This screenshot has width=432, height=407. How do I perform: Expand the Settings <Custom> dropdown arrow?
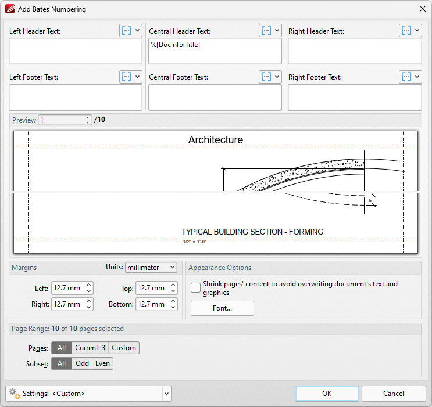pyautogui.click(x=166, y=394)
